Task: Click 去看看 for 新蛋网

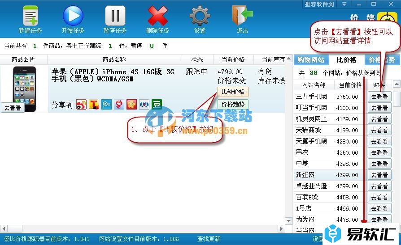Action: tap(379, 175)
